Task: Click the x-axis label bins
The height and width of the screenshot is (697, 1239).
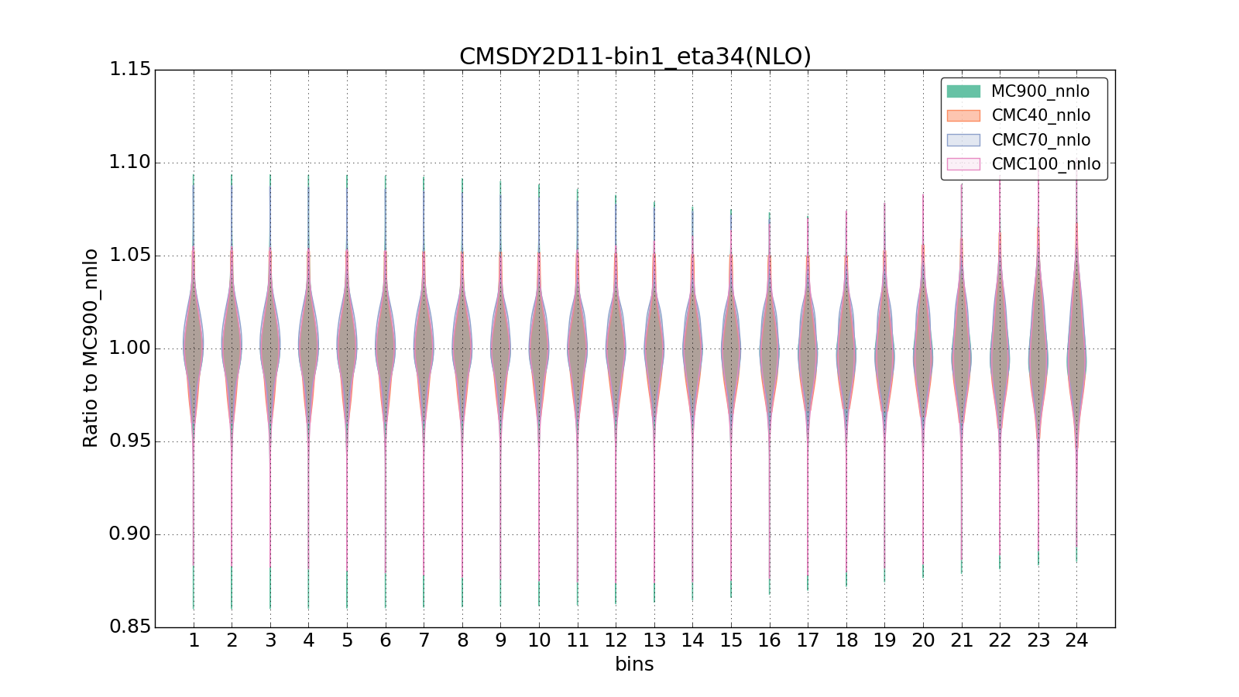Action: [x=634, y=664]
